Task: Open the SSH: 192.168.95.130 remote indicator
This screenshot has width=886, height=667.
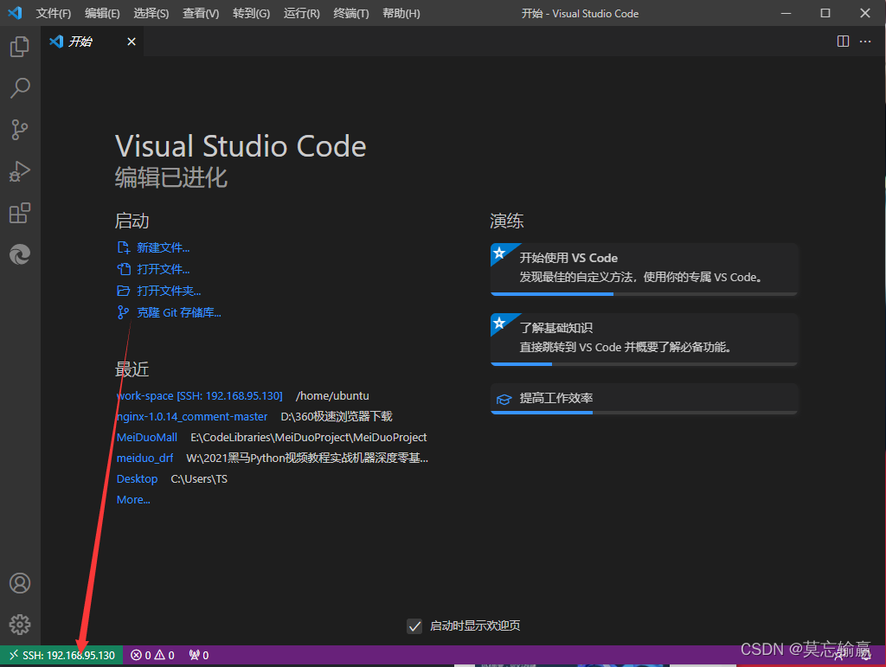Action: [x=61, y=655]
